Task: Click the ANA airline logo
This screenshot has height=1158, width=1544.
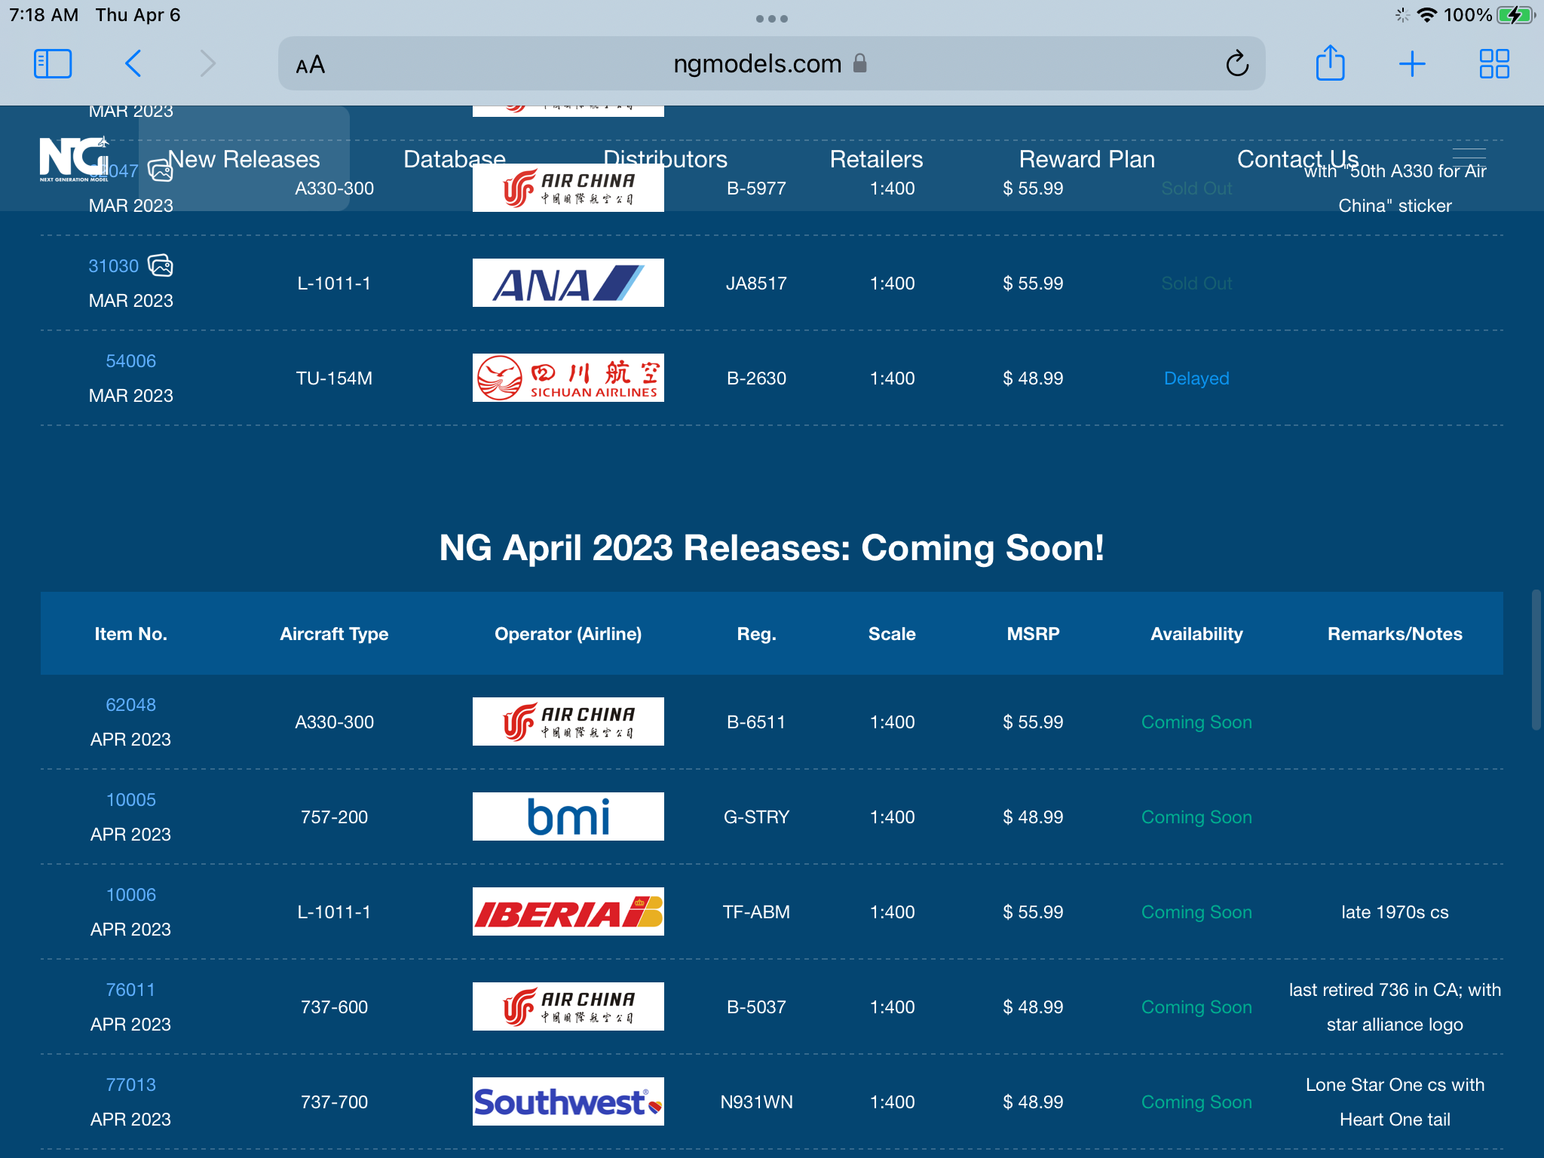Action: pos(568,283)
